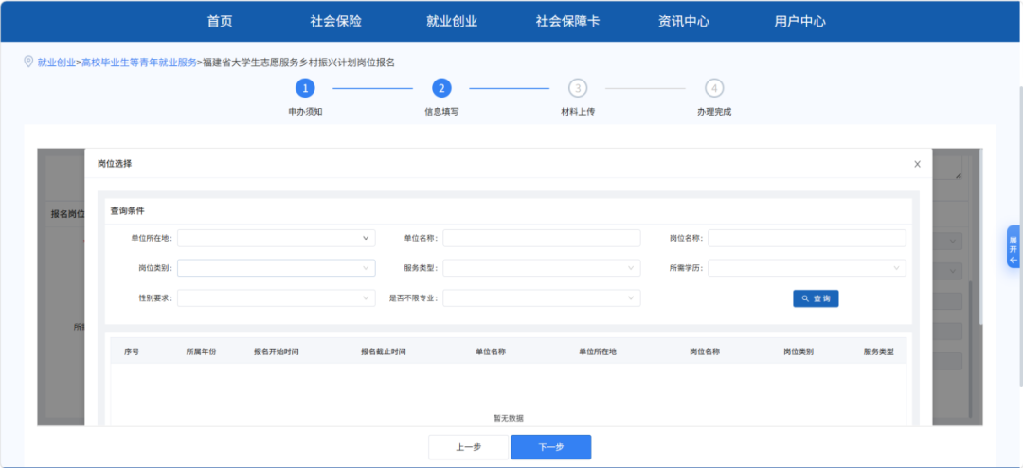Open the 性别要求 dropdown
Viewport: 1023px width, 468px height.
(x=276, y=298)
